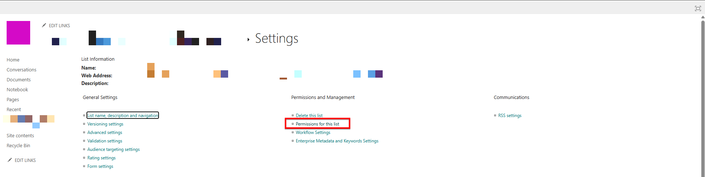Open List name, description and navigation
The image size is (705, 177).
click(123, 116)
